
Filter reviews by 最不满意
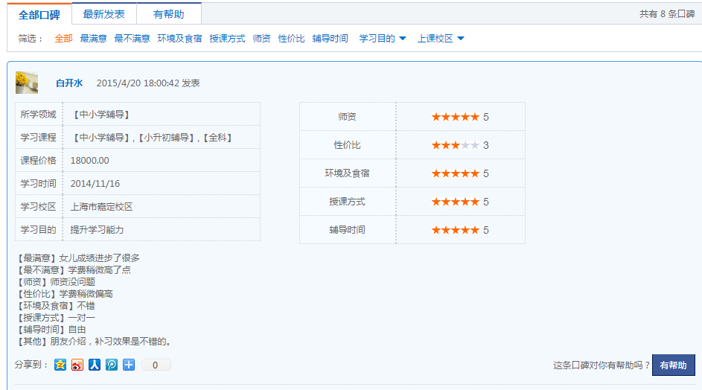click(132, 39)
